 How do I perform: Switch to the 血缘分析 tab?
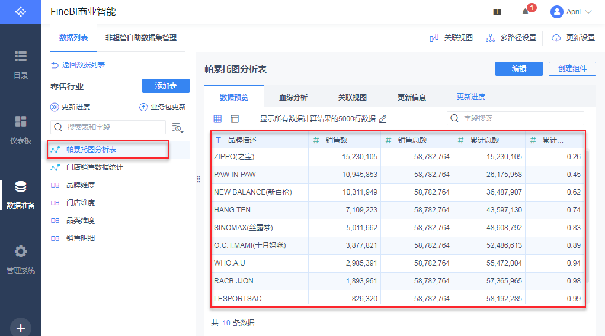pos(293,98)
